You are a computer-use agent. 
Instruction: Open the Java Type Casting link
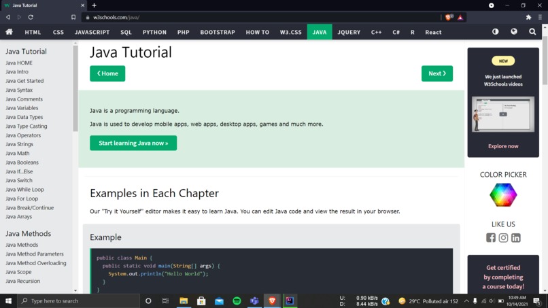tap(27, 126)
